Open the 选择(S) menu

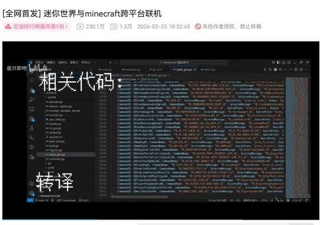coord(62,63)
